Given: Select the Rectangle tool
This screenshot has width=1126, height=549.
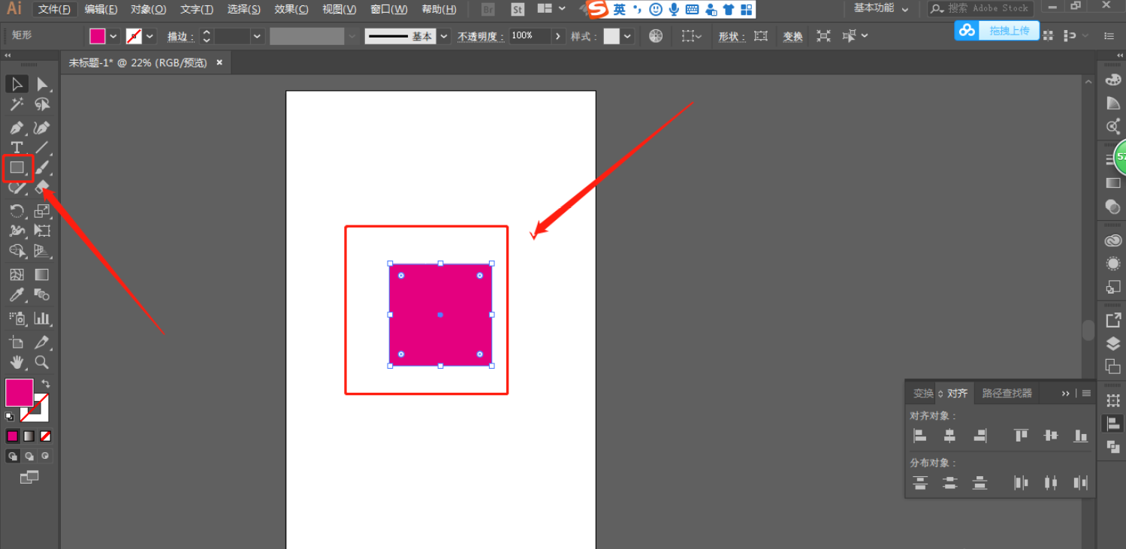Looking at the screenshot, I should [x=17, y=167].
